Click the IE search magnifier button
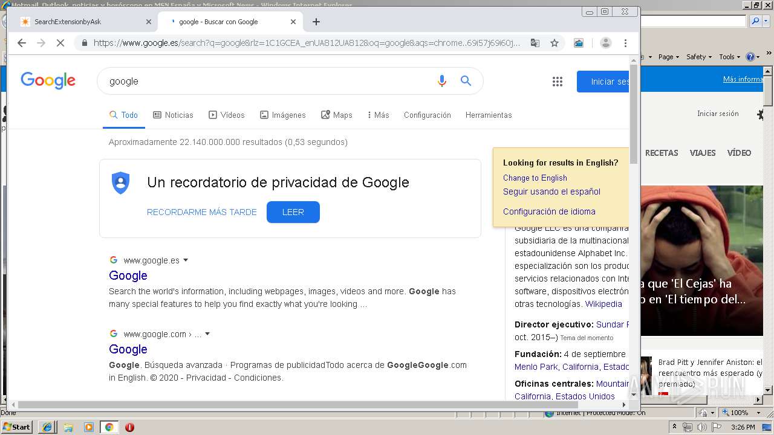 pos(755,21)
